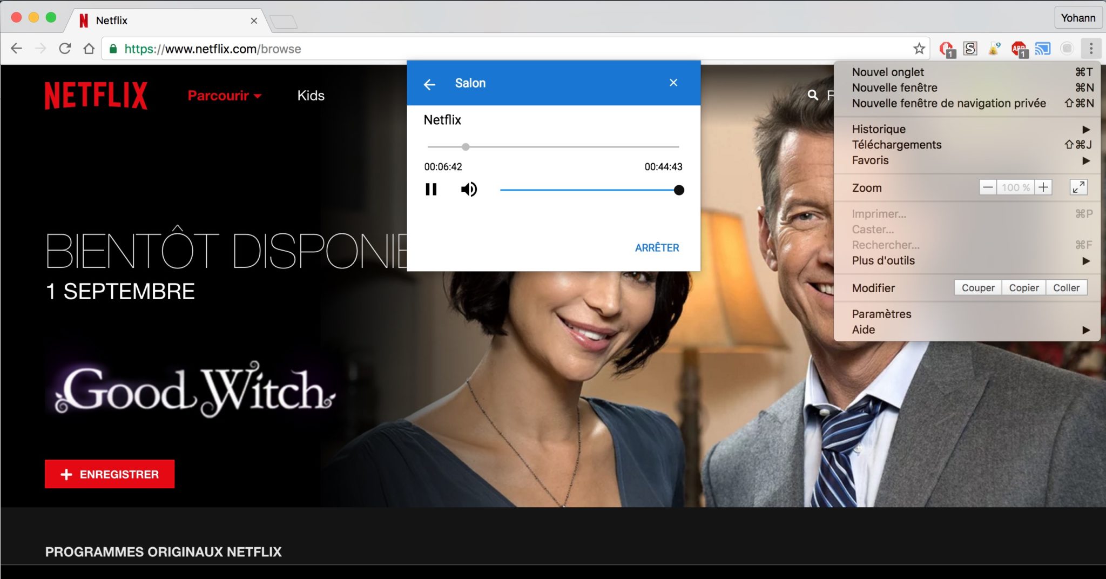1106x579 pixels.
Task: Open Paramètres from the menu
Action: (967, 314)
